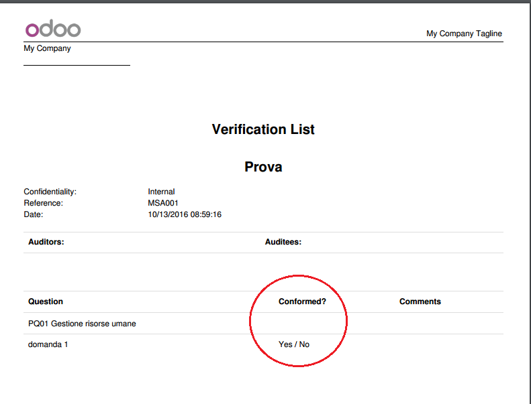Select the PQ01 Gestione risorse umane row
531x404 pixels.
(263, 324)
